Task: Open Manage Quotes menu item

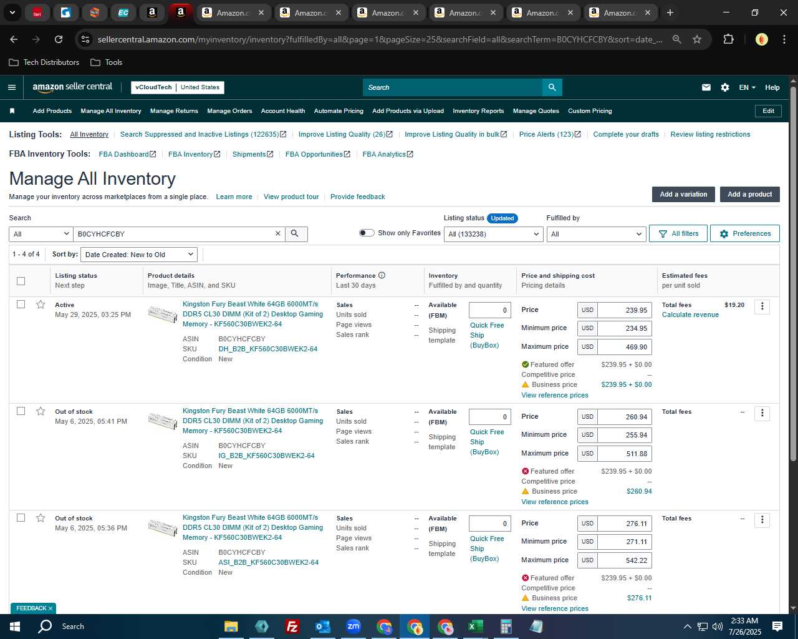Action: (536, 111)
